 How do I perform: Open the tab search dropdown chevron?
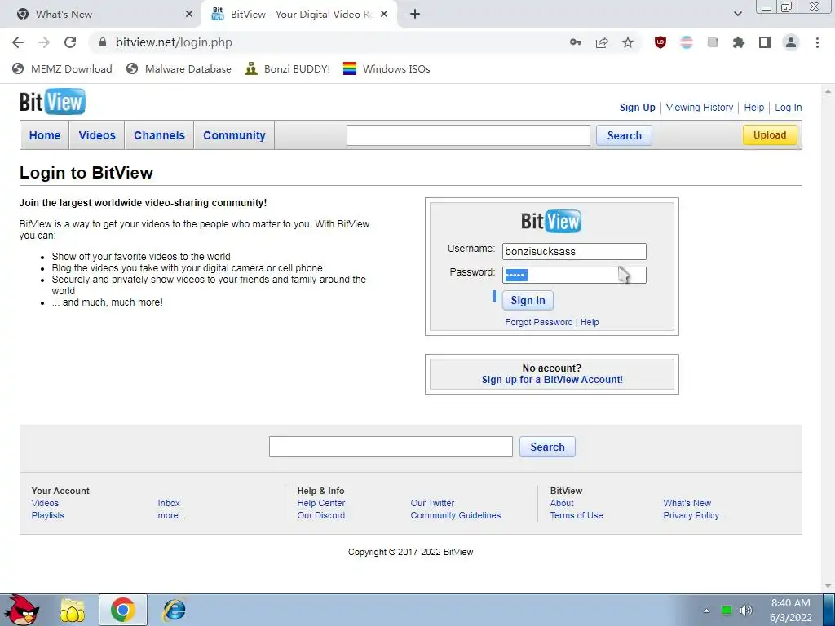coord(737,15)
